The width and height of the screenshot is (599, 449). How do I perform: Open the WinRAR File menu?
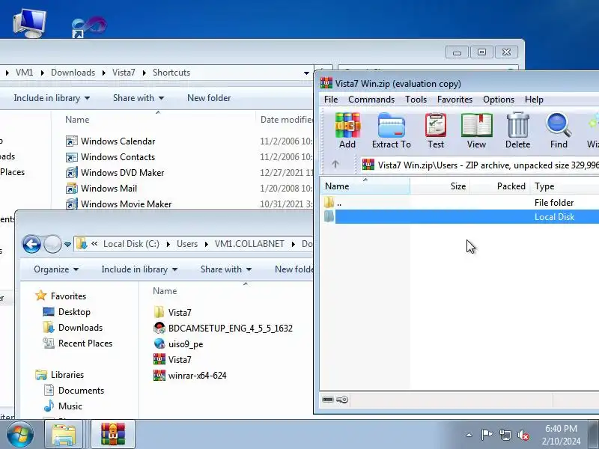(331, 100)
